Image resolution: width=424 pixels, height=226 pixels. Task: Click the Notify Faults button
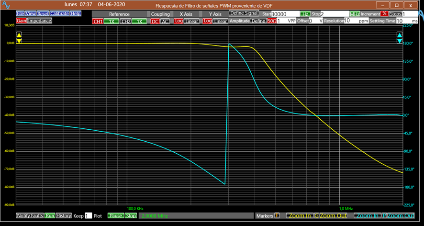pyautogui.click(x=30, y=216)
